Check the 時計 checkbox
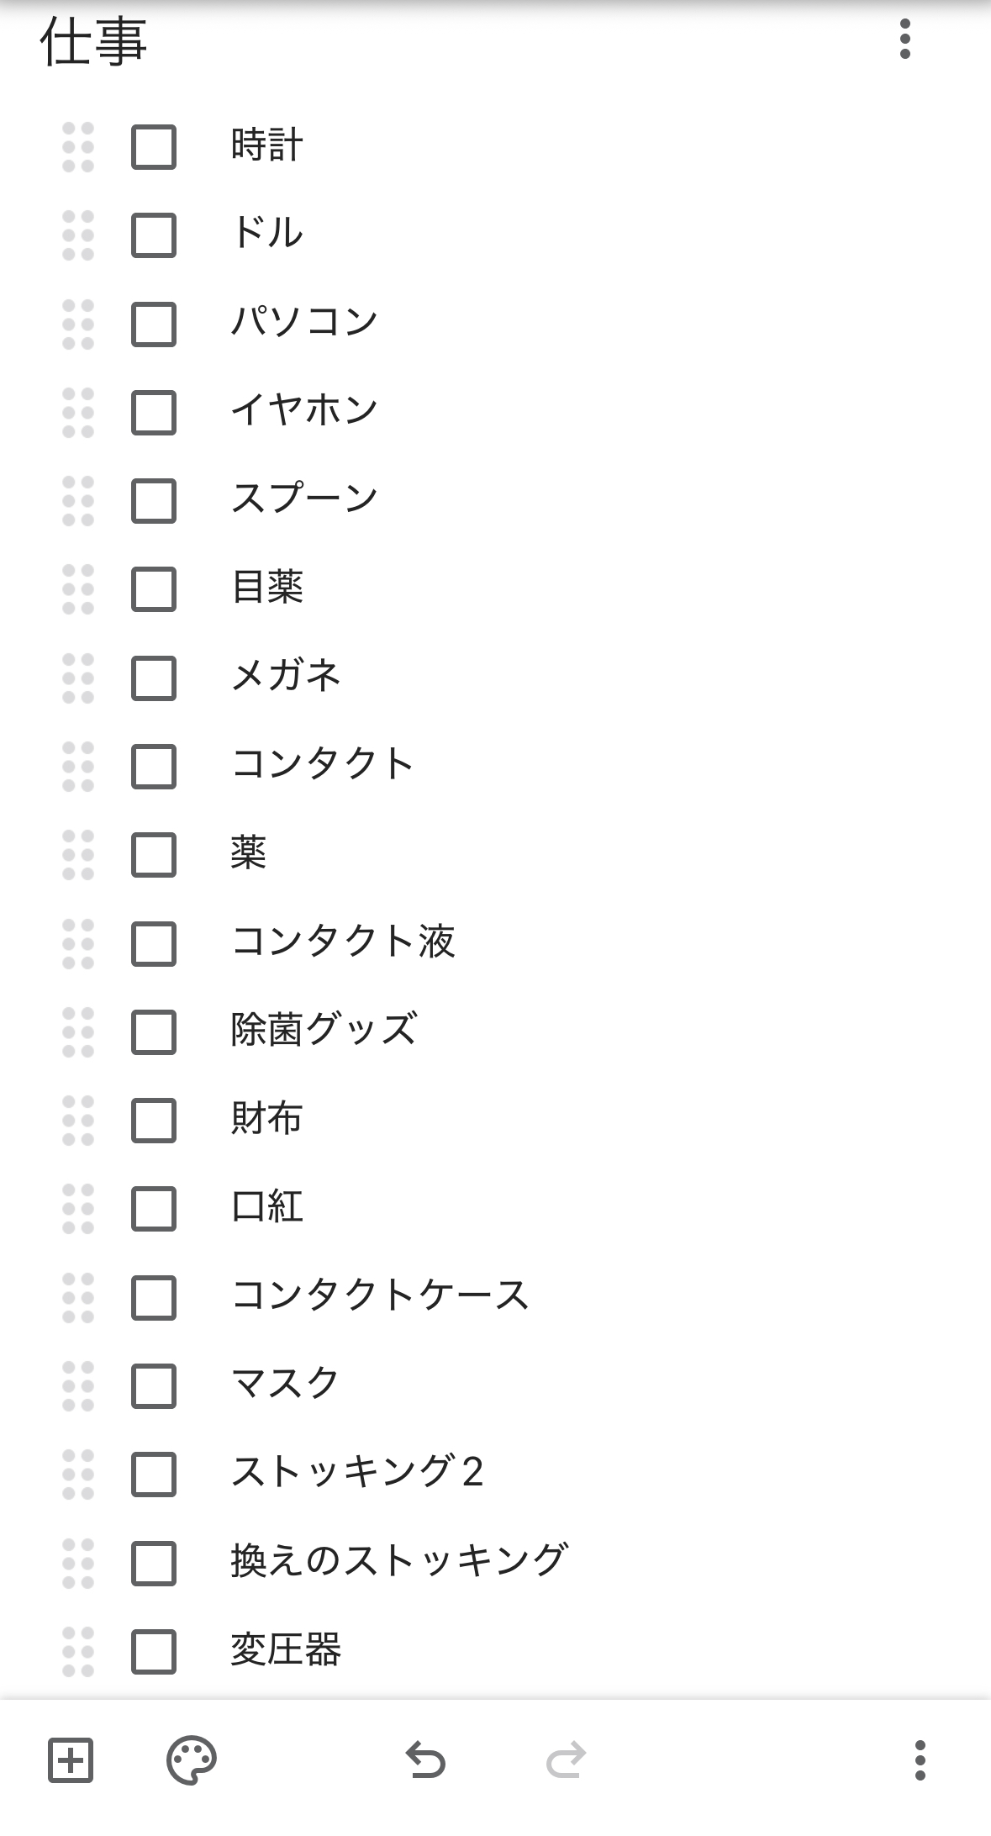 point(154,147)
